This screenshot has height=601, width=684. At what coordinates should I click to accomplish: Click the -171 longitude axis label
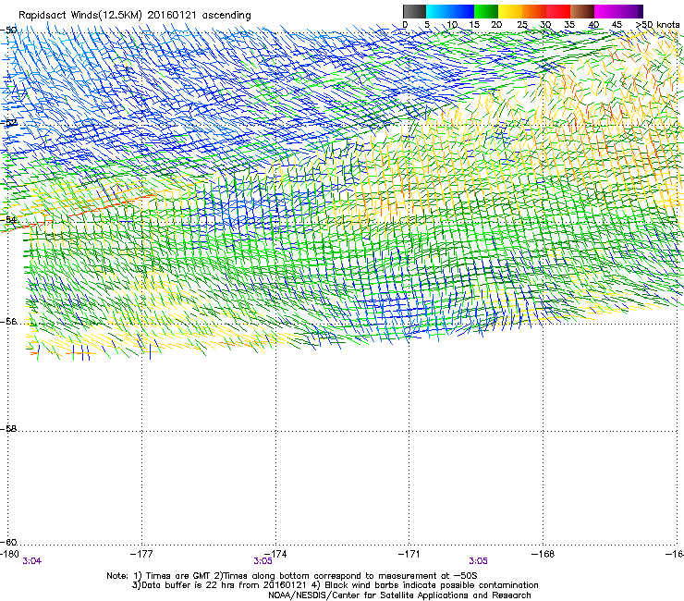point(409,554)
